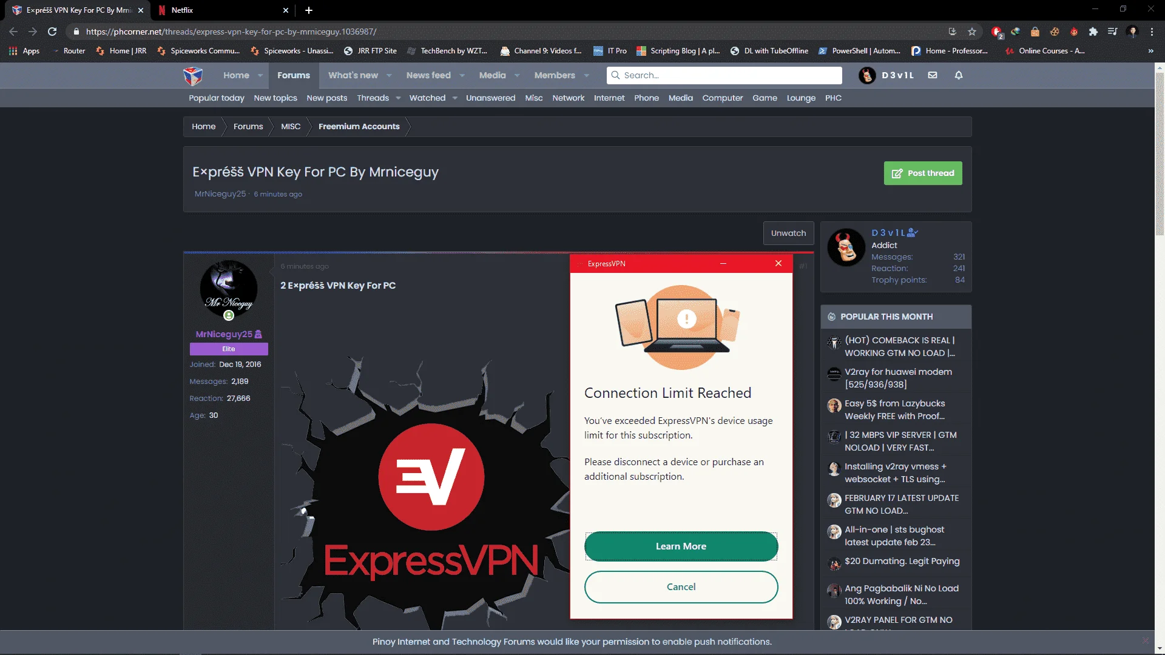Open the What's new navigation tab
The width and height of the screenshot is (1165, 655).
pos(353,75)
